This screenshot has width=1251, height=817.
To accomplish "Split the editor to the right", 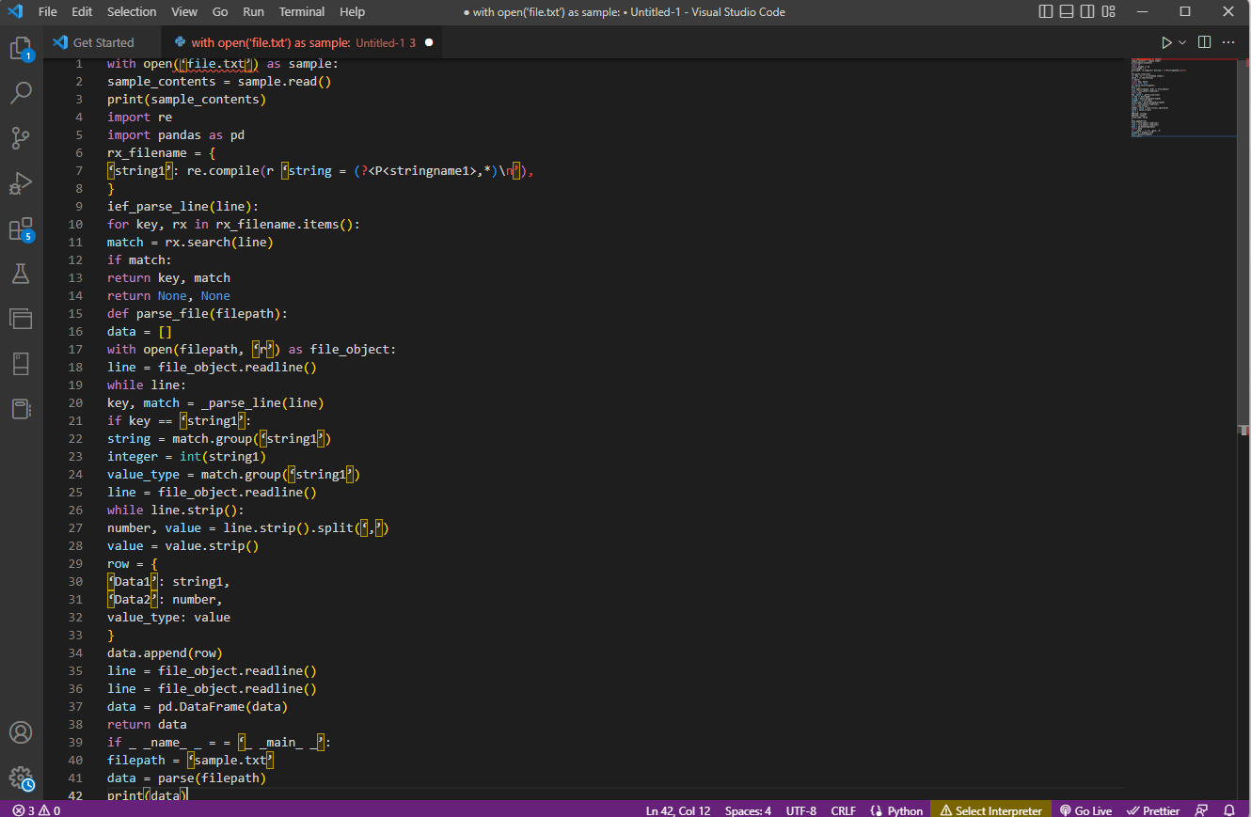I will pyautogui.click(x=1204, y=42).
